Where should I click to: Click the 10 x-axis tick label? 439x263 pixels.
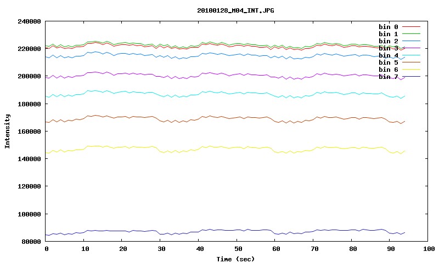85,249
